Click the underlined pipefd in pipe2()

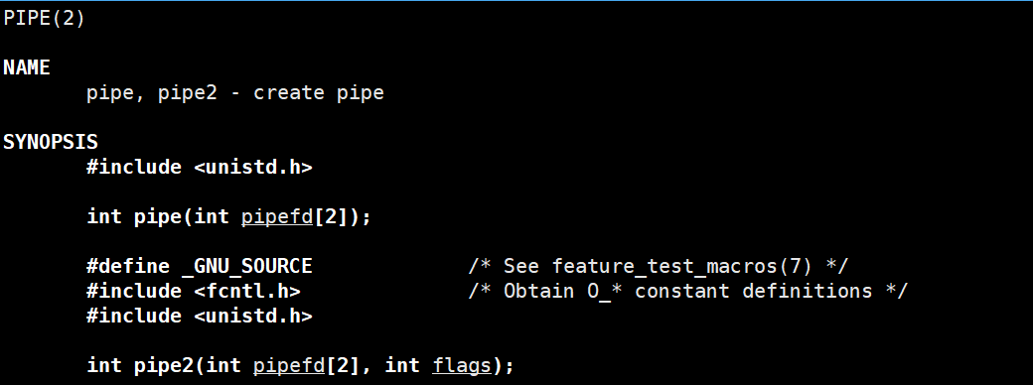click(289, 365)
